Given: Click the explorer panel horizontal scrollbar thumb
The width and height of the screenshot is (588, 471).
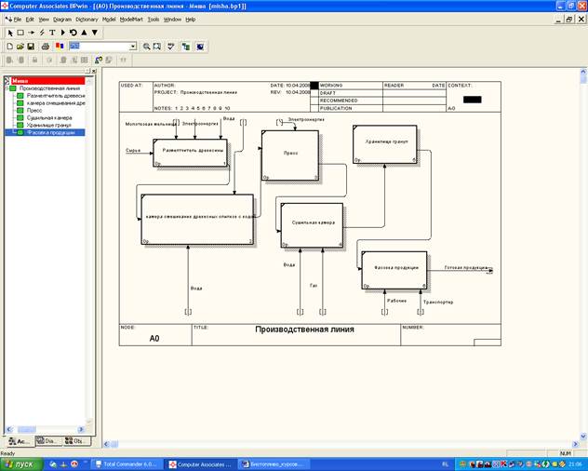Looking at the screenshot, I should 27,429.
